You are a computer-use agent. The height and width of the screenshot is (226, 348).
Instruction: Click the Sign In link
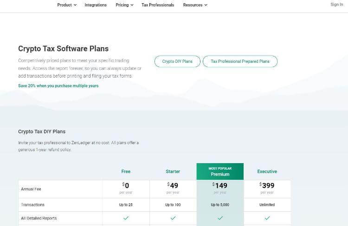337,5
